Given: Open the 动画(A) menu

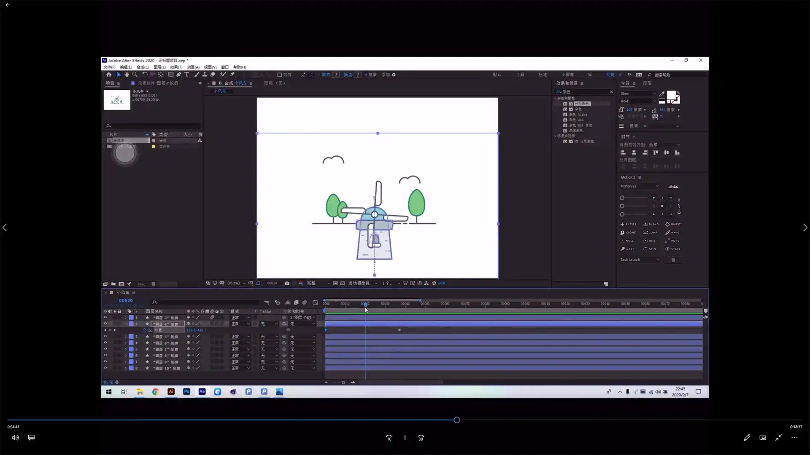Looking at the screenshot, I should (x=193, y=67).
